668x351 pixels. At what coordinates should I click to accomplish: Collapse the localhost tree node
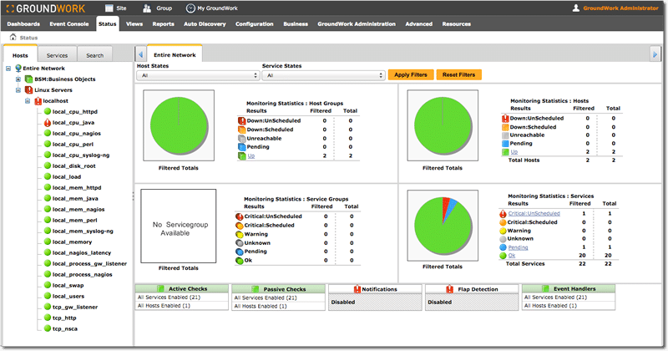pyautogui.click(x=28, y=101)
